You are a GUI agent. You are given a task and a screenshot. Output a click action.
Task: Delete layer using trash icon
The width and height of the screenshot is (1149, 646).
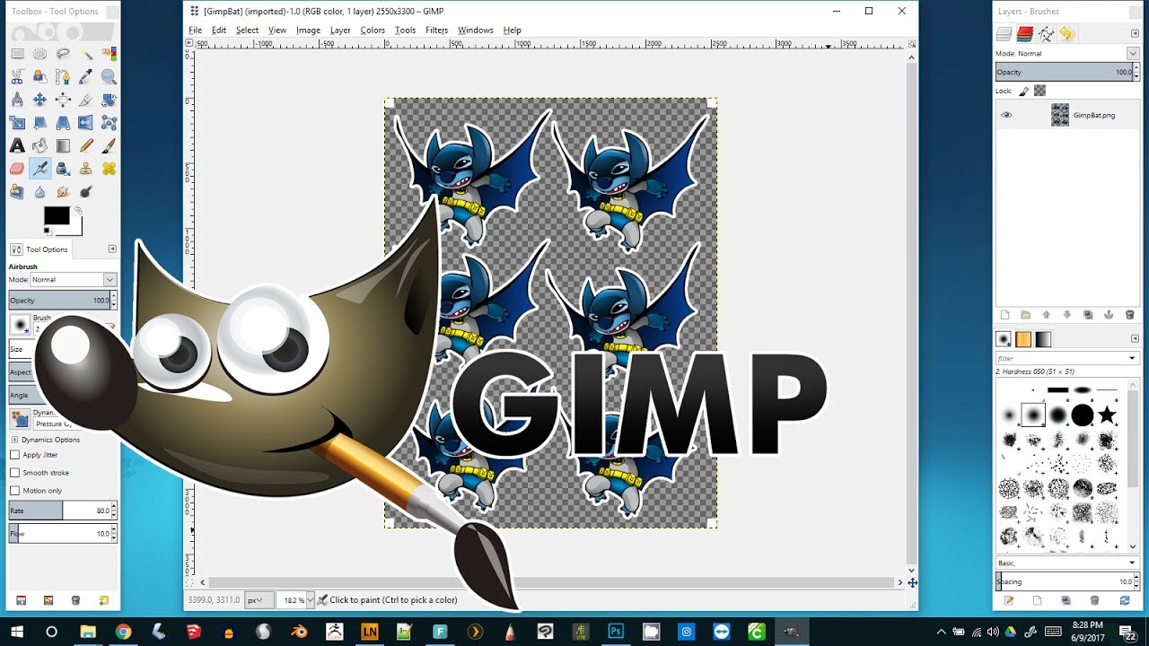click(x=1129, y=315)
